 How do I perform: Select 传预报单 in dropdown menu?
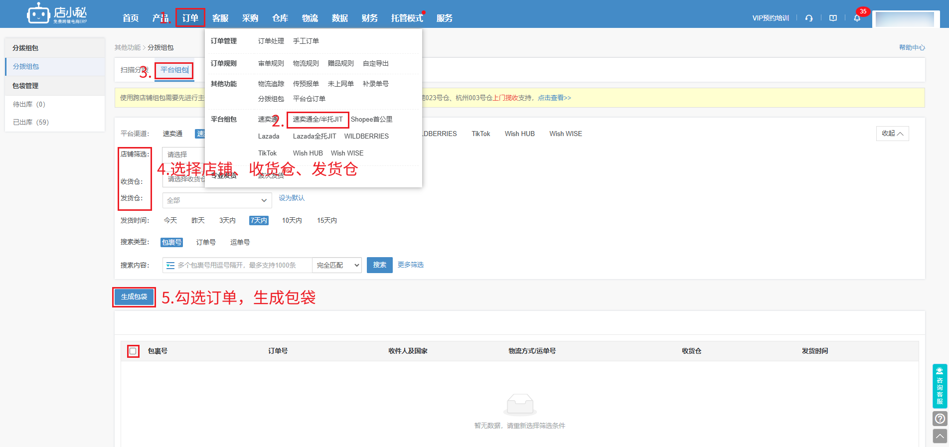point(306,84)
